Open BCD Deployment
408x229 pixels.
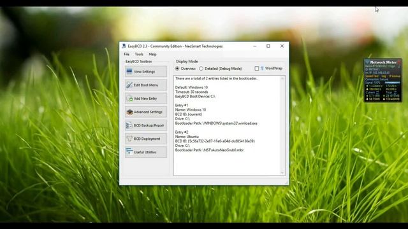[146, 139]
